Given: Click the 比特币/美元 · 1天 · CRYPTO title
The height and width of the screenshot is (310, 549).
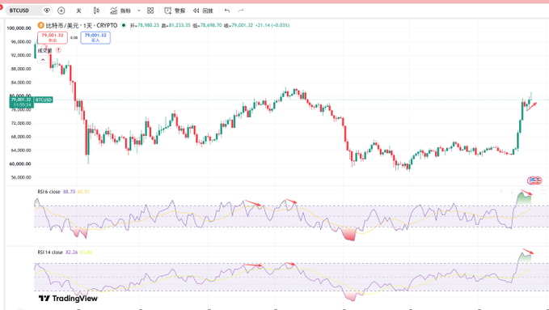Looking at the screenshot, I should point(81,25).
